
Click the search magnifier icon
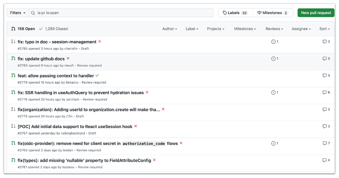[x=33, y=13]
